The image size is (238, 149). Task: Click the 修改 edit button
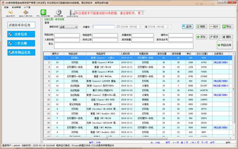[x=214, y=37]
